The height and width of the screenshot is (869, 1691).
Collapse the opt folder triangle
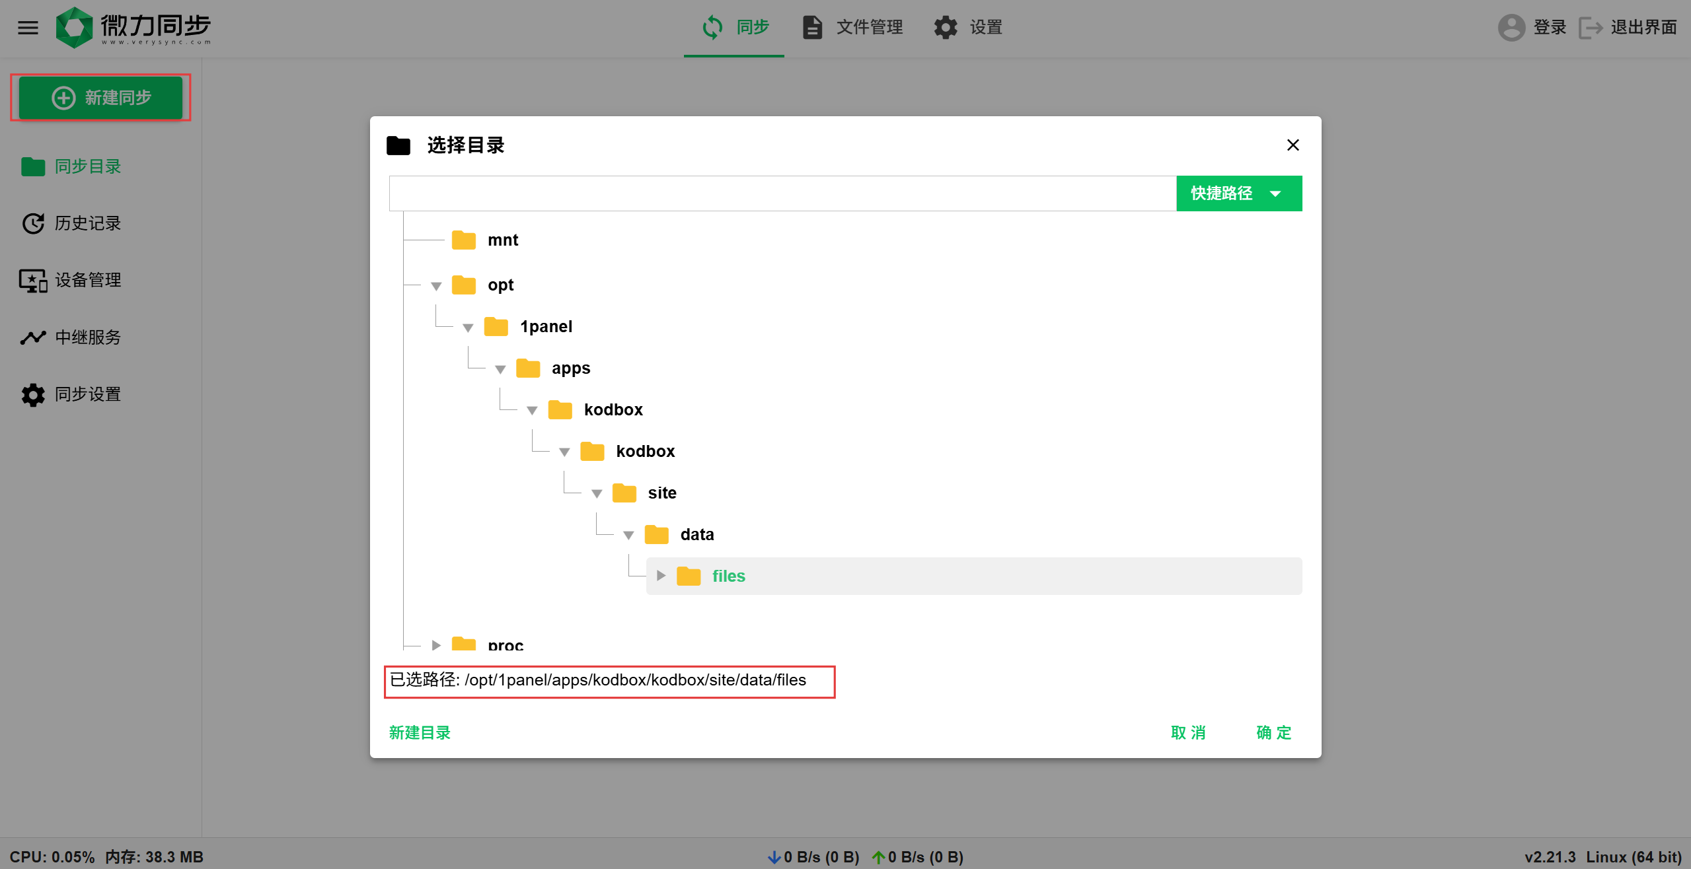click(436, 286)
